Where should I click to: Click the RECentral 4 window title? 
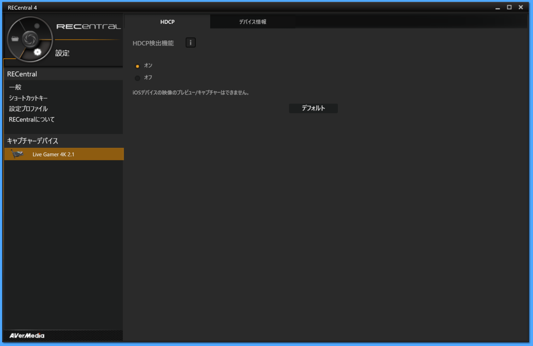tap(22, 7)
